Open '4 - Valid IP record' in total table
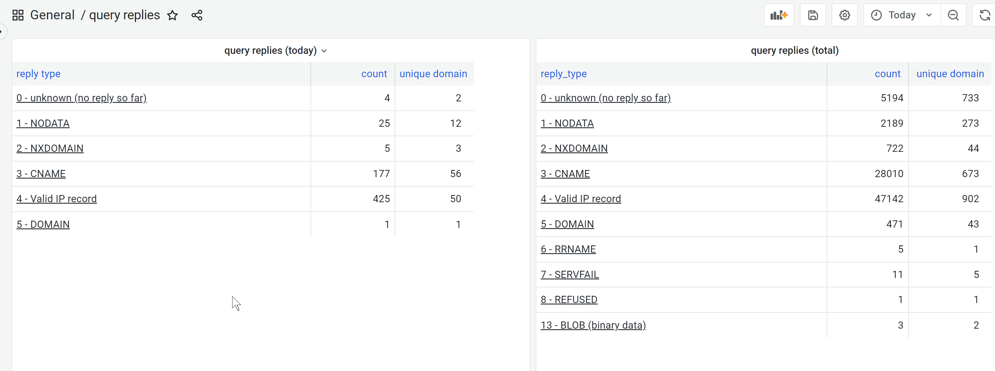 coord(580,199)
